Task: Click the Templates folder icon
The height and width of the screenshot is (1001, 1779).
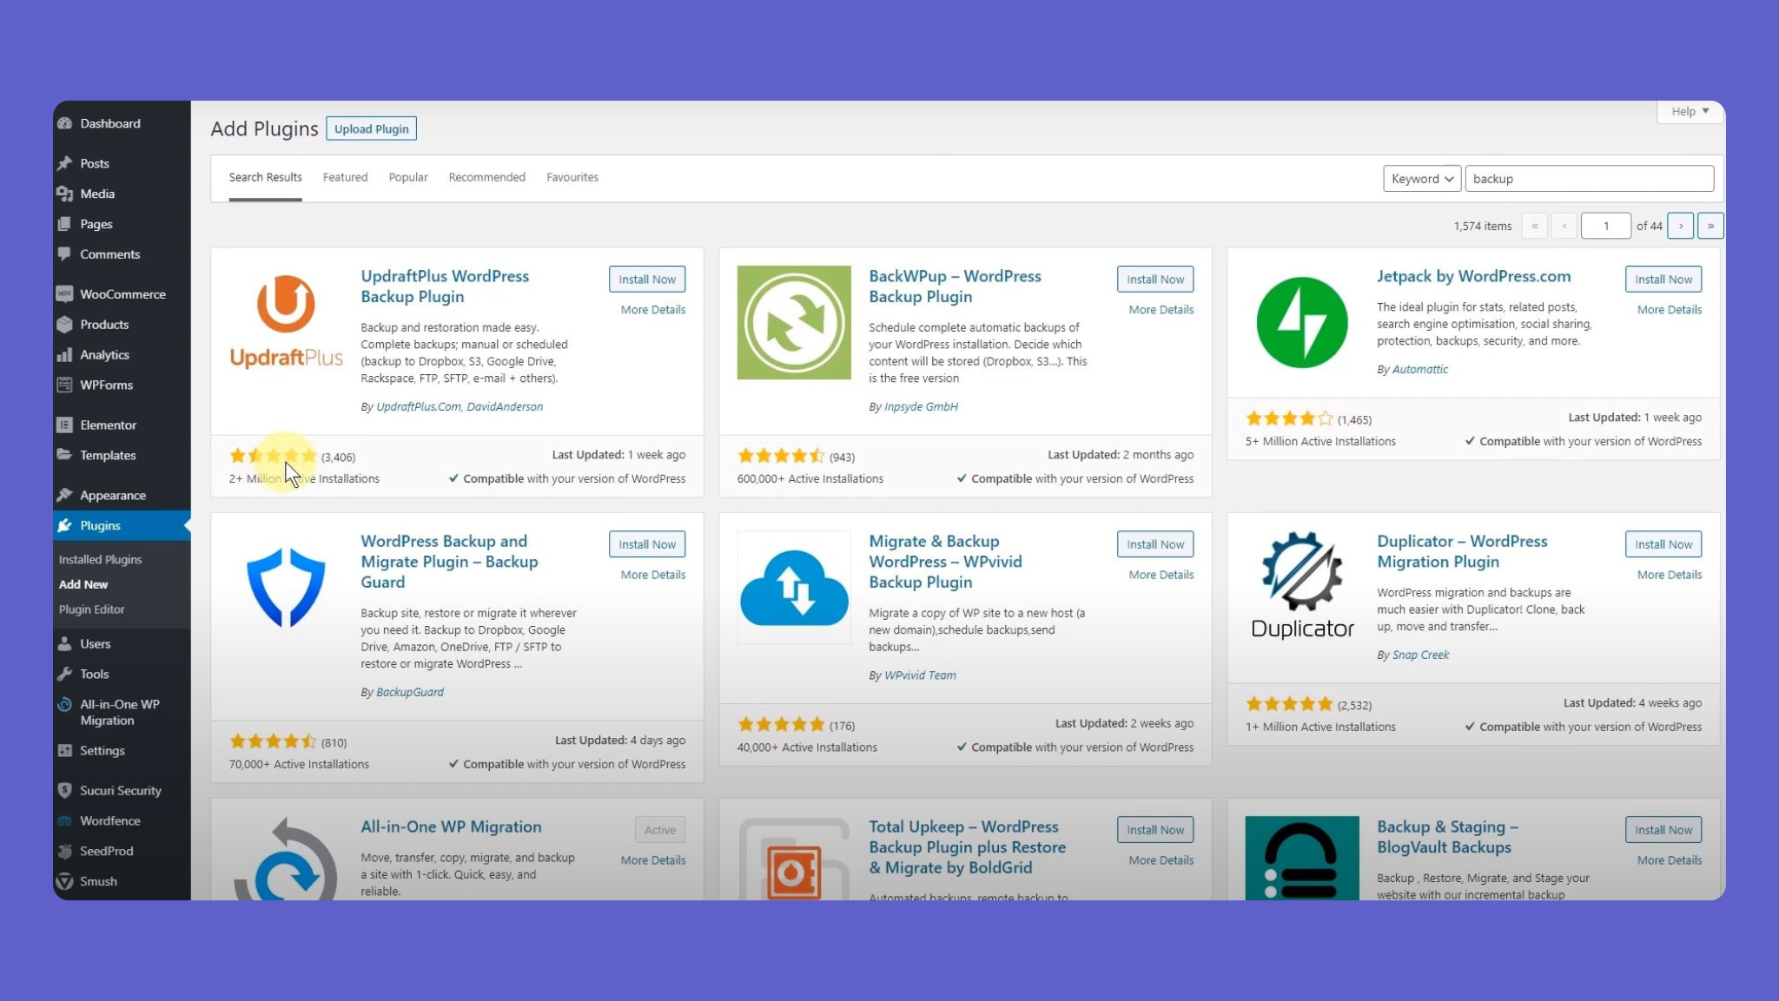Action: point(64,455)
